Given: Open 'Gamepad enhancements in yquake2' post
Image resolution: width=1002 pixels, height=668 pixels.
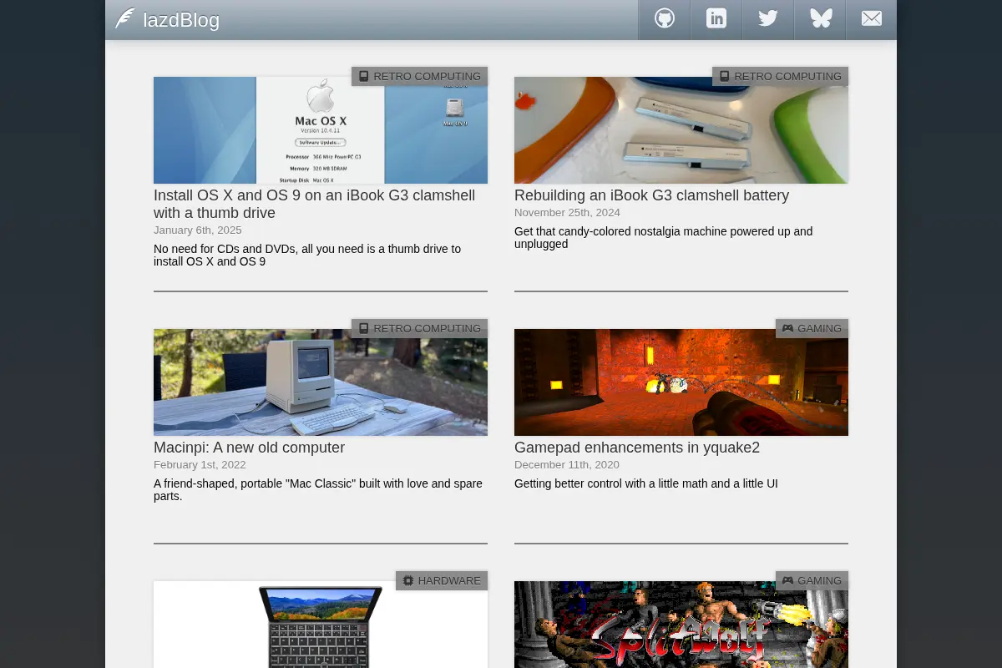Looking at the screenshot, I should [637, 448].
